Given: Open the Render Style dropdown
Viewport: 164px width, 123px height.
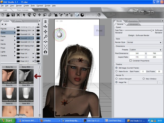Looking at the screenshot, I should click(145, 42).
